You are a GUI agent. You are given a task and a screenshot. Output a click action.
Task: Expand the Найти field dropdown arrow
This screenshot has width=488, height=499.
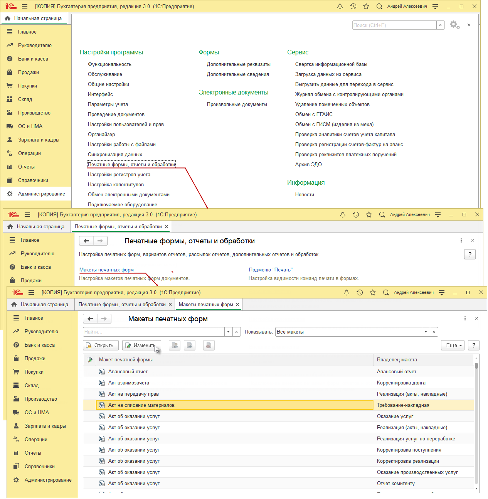coord(229,332)
